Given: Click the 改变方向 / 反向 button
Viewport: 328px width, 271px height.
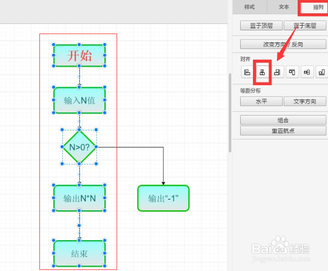Looking at the screenshot, I should point(283,44).
